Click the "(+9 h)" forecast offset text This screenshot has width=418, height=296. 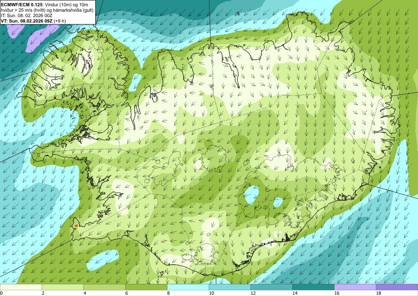60,20
